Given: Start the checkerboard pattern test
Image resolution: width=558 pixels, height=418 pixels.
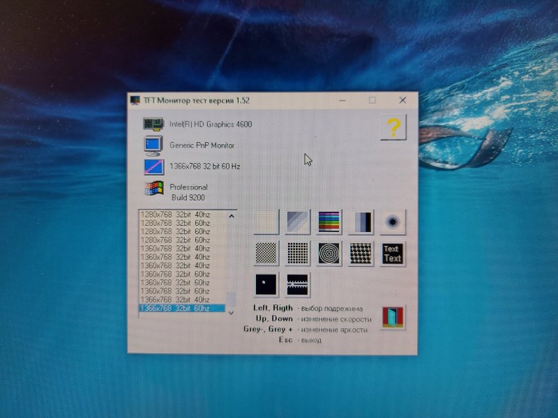Looking at the screenshot, I should point(266,253).
